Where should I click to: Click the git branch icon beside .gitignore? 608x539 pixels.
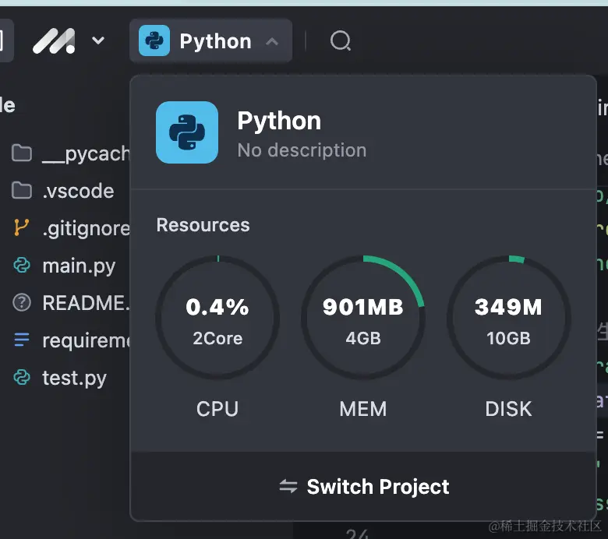[21, 227]
